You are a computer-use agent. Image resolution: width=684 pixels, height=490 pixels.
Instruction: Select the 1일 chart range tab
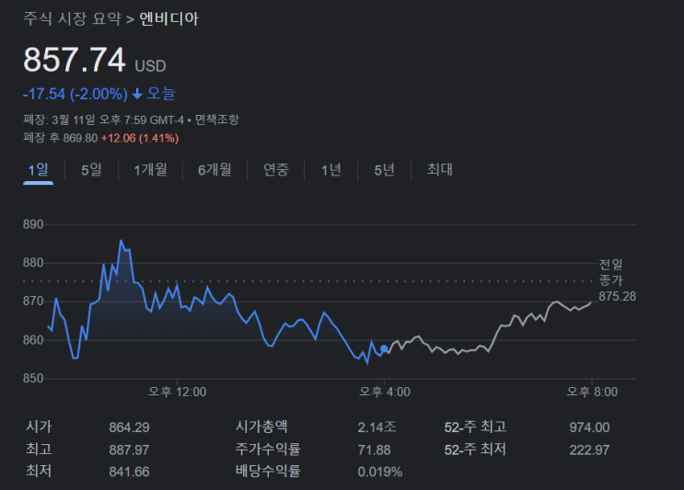coord(39,170)
